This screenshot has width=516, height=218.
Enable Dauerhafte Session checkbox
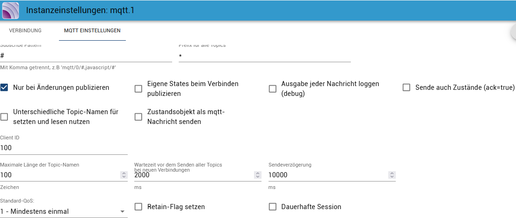273,207
